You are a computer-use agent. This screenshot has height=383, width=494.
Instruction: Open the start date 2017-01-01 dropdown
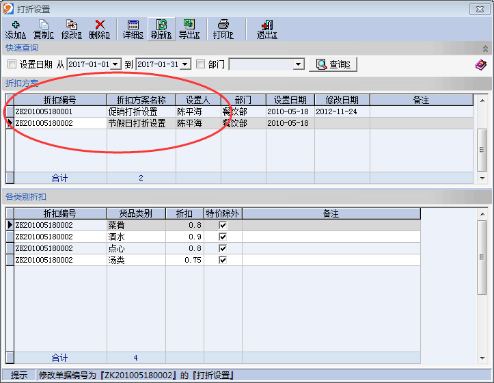(115, 64)
